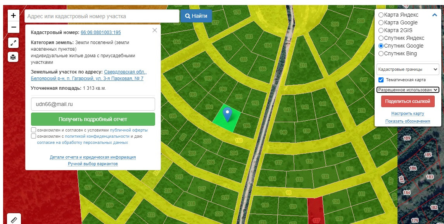Select Спутник Bing radio option
Screen dimensions: 444x224
pyautogui.click(x=381, y=53)
